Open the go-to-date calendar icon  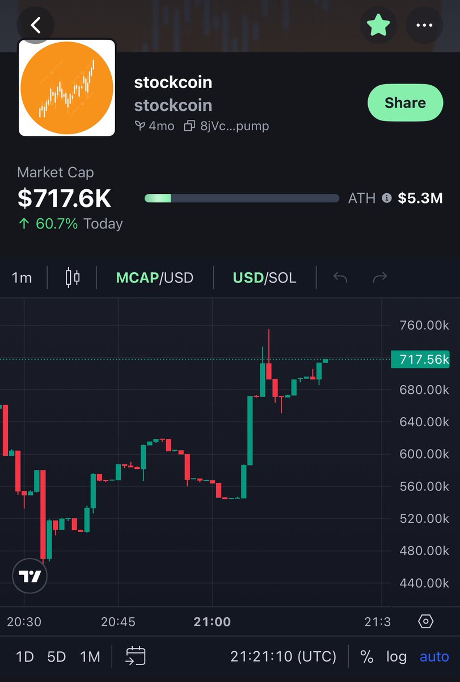pos(136,656)
